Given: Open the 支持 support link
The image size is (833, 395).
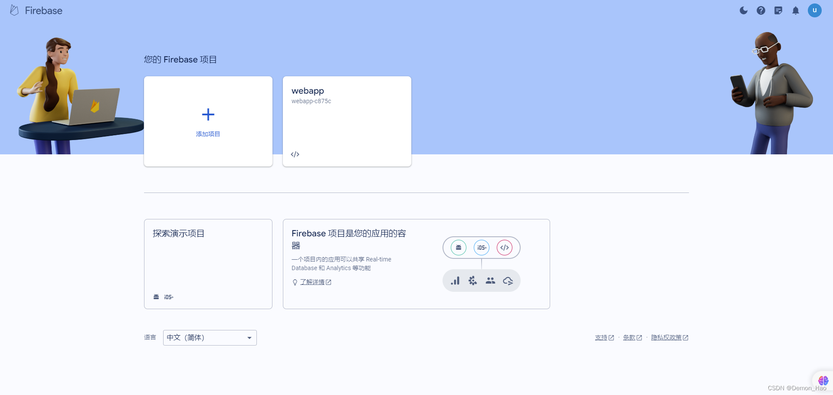Looking at the screenshot, I should coord(604,337).
